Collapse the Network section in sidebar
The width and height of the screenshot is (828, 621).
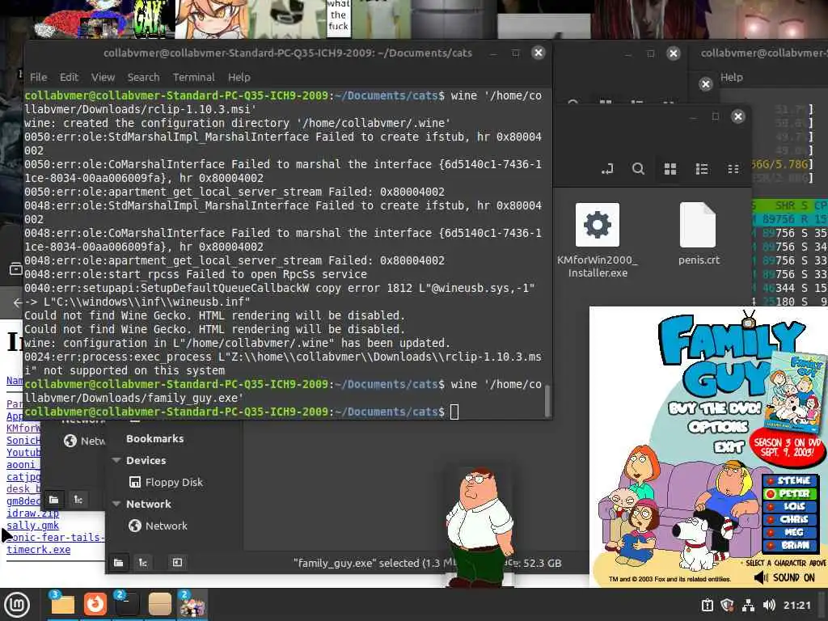116,504
